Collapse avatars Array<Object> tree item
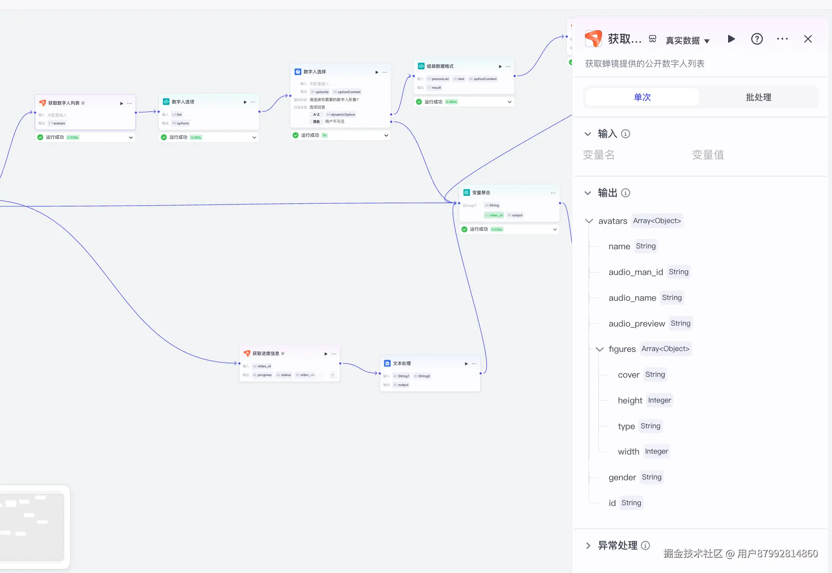 click(x=589, y=221)
